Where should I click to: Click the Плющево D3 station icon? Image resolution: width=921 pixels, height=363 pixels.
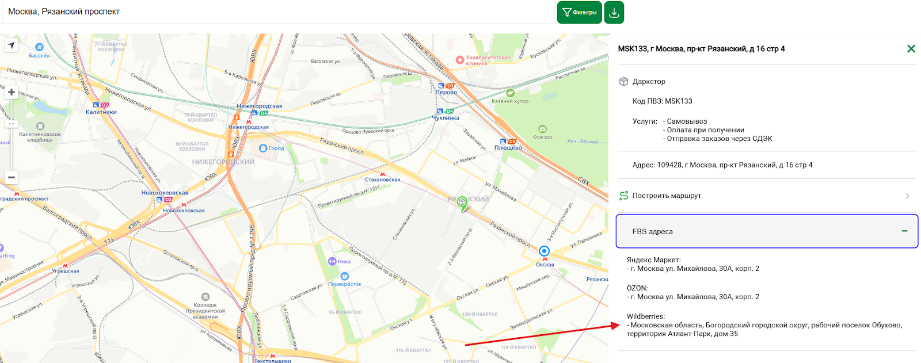pos(508,141)
